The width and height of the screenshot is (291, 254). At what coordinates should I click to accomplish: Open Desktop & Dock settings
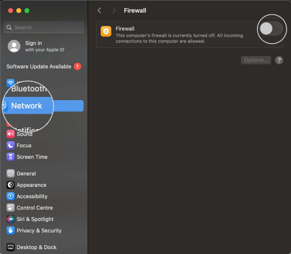click(x=37, y=247)
